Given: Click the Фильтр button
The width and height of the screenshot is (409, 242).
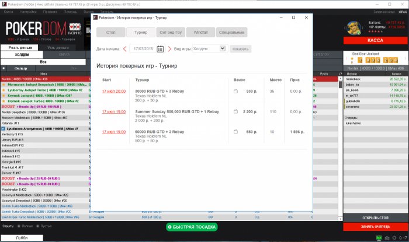Looking at the screenshot, I should (21, 68).
